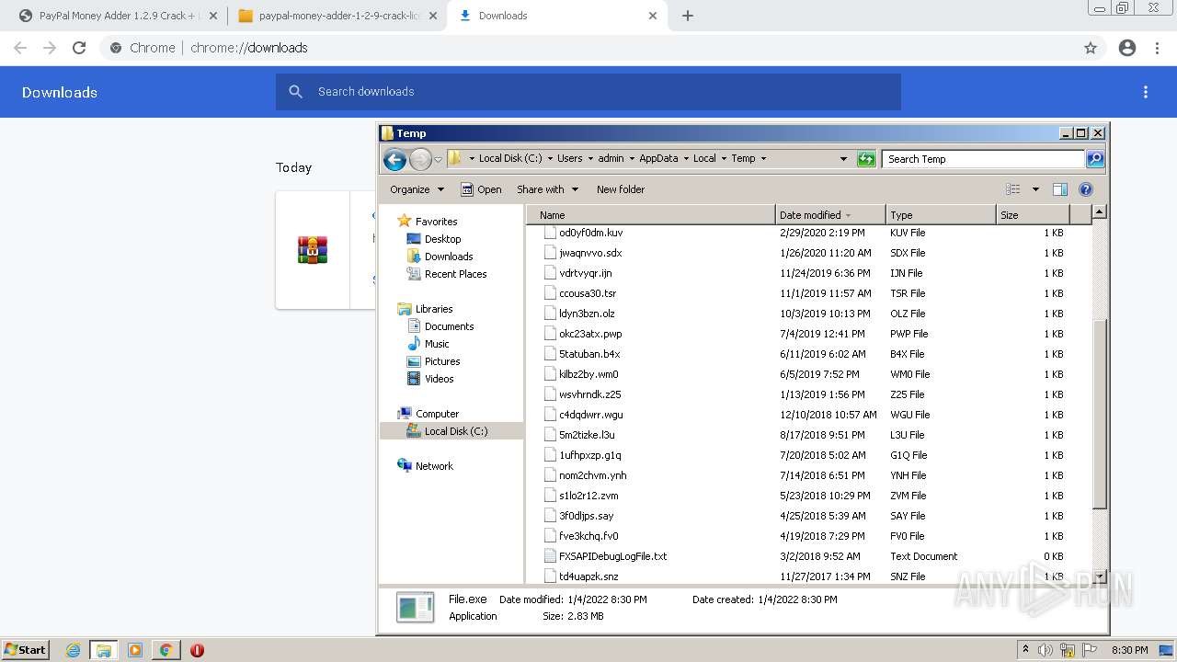Click the Explorer Back arrow button

(394, 159)
